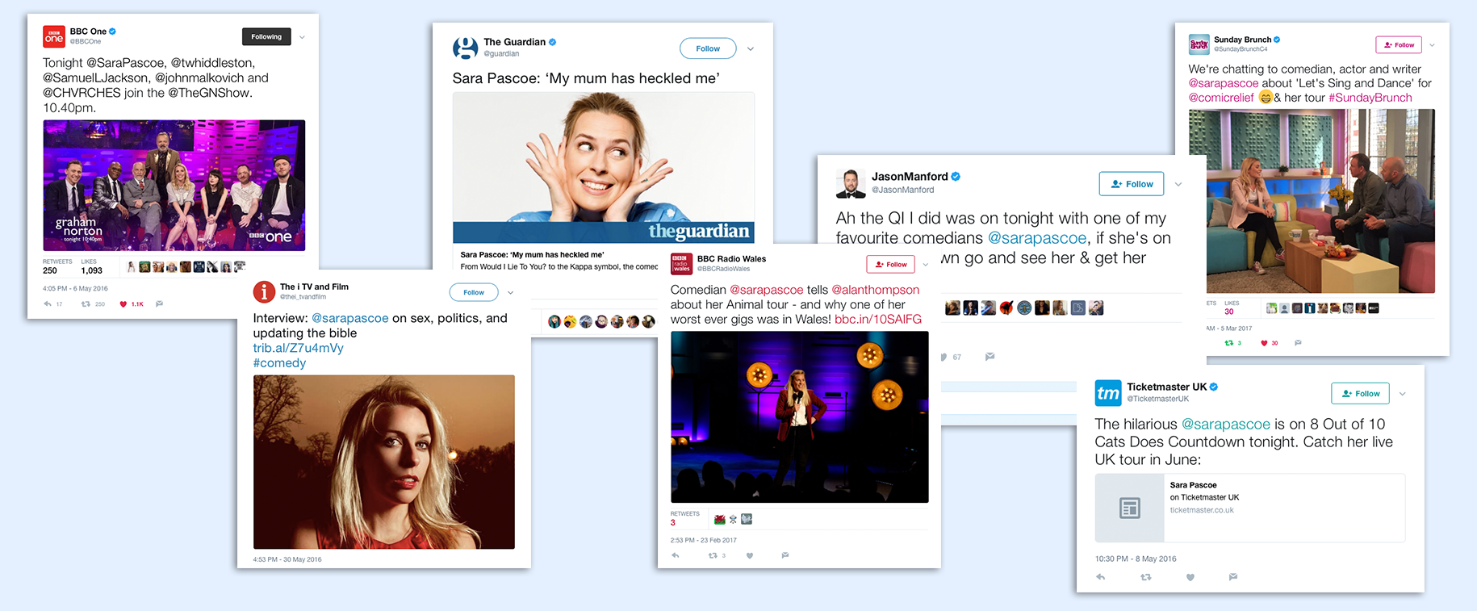Click the 4:53 PM - 30 May 2016 timestamp
1477x611 pixels.
(x=287, y=559)
